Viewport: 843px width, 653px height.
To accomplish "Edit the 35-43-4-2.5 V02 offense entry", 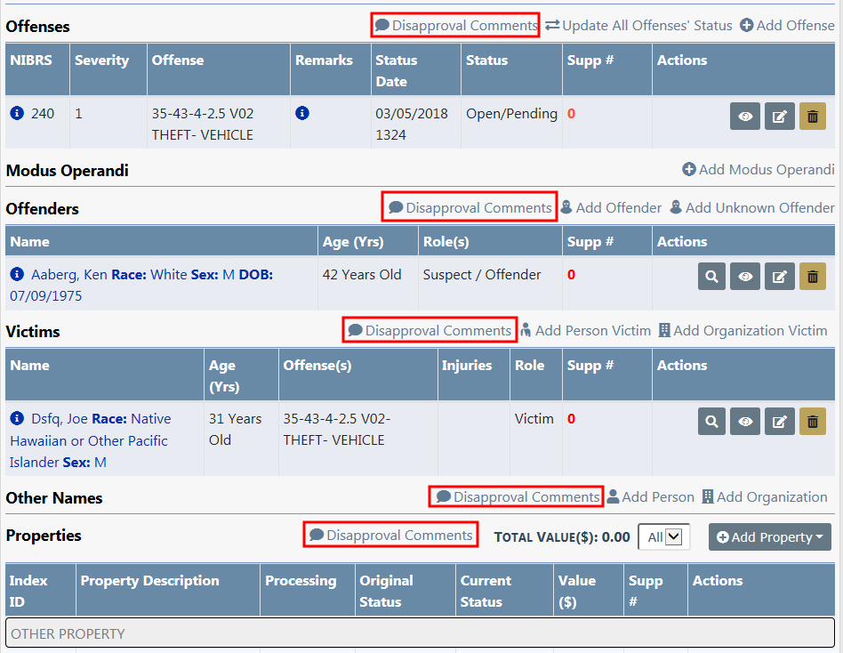I will point(779,117).
